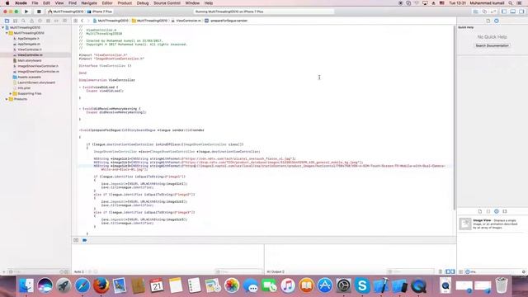Show the Debug navigator
Screen dimensions: 528x297
[x=48, y=21]
